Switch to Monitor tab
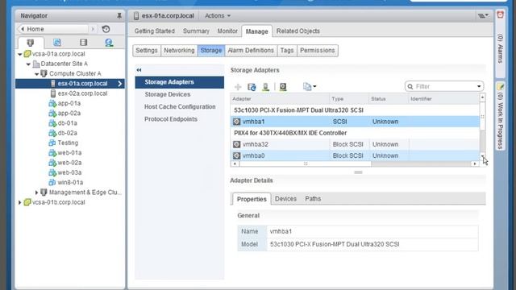516x290 pixels. (x=227, y=31)
